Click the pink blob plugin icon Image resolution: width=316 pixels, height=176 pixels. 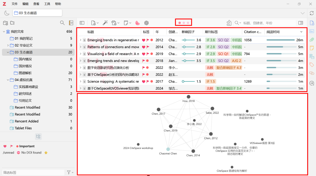click(137, 23)
